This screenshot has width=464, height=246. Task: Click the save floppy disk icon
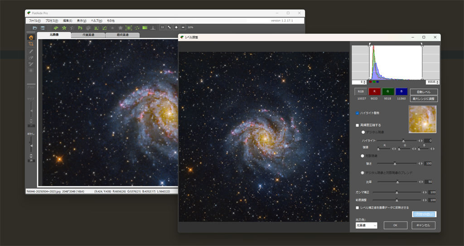coord(42,28)
